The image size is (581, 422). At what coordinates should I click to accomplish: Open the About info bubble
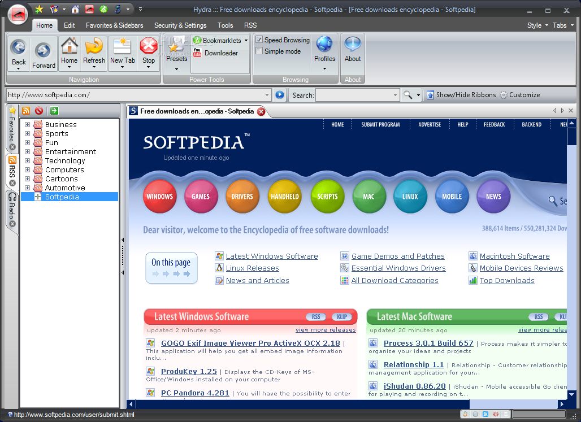(352, 45)
